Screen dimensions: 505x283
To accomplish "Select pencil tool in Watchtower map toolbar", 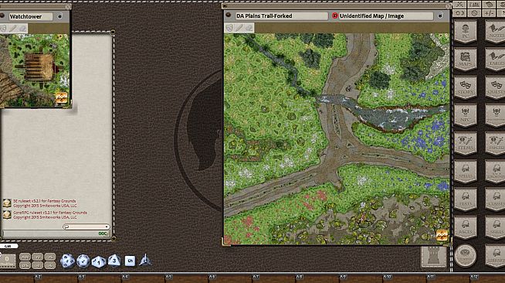I will tap(13, 29).
